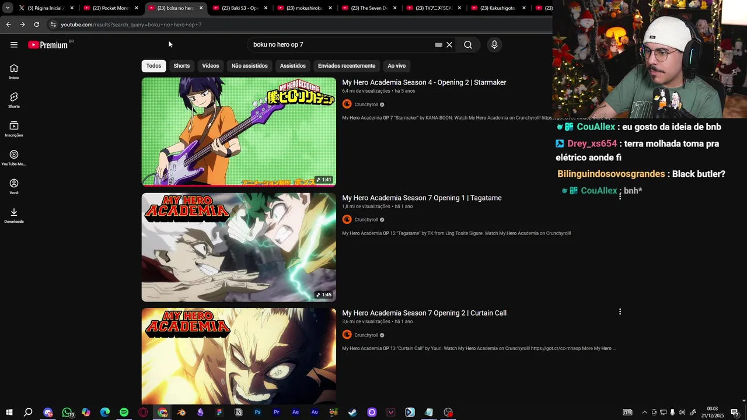The height and width of the screenshot is (420, 747).
Task: Switch to the Pocket Monsters browser tab
Action: coord(111,8)
